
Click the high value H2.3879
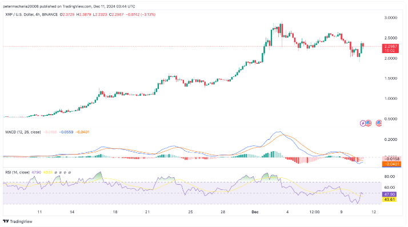83,15
